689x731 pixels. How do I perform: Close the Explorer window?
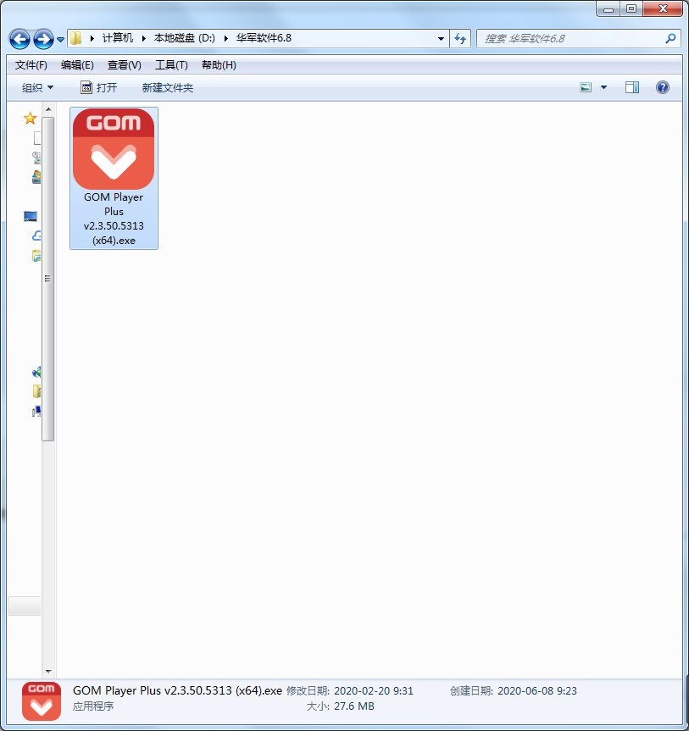coord(663,8)
